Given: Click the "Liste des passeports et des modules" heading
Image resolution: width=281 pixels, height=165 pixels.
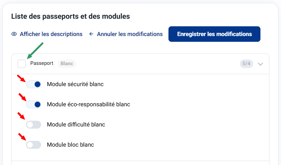Looking at the screenshot, I should 71,16.
